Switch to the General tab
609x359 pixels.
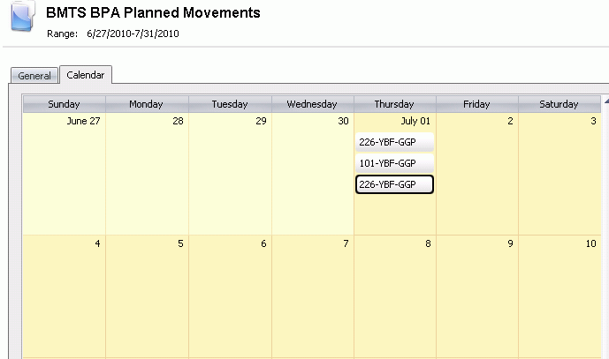[34, 76]
